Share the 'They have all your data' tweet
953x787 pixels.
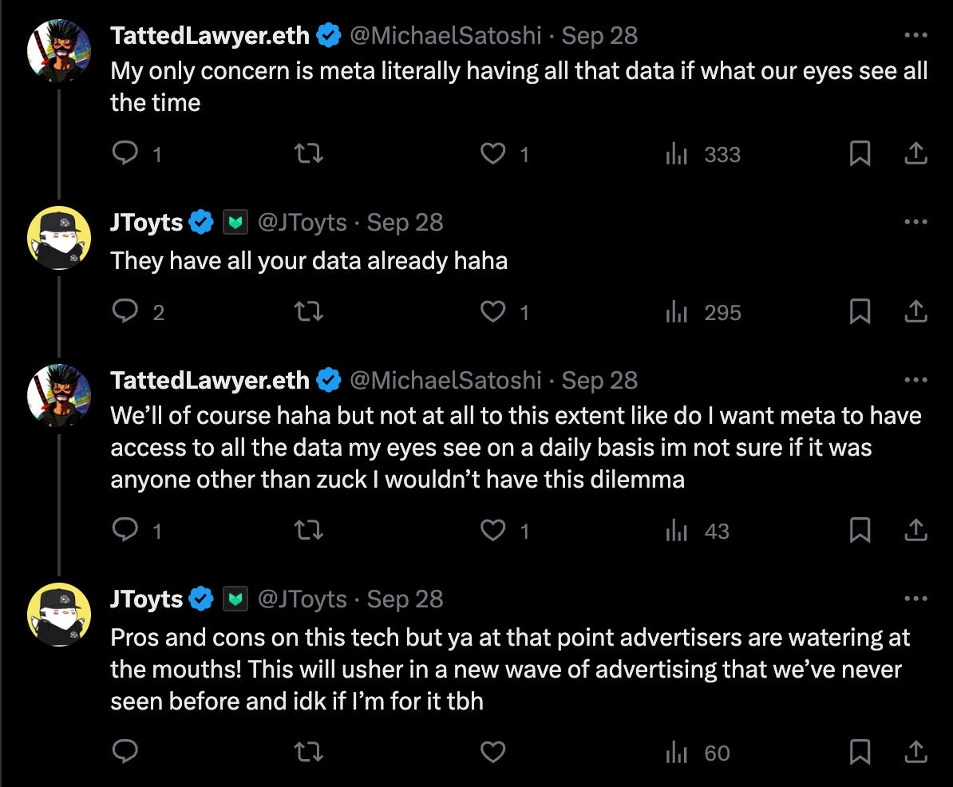tap(915, 312)
